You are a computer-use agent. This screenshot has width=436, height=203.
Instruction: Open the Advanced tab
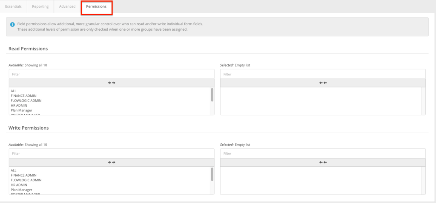67,7
